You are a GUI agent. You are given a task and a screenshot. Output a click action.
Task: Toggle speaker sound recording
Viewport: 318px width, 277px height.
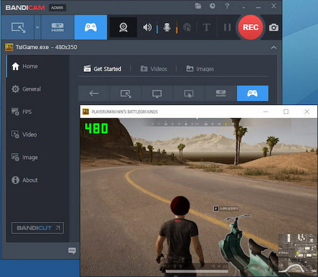[147, 27]
